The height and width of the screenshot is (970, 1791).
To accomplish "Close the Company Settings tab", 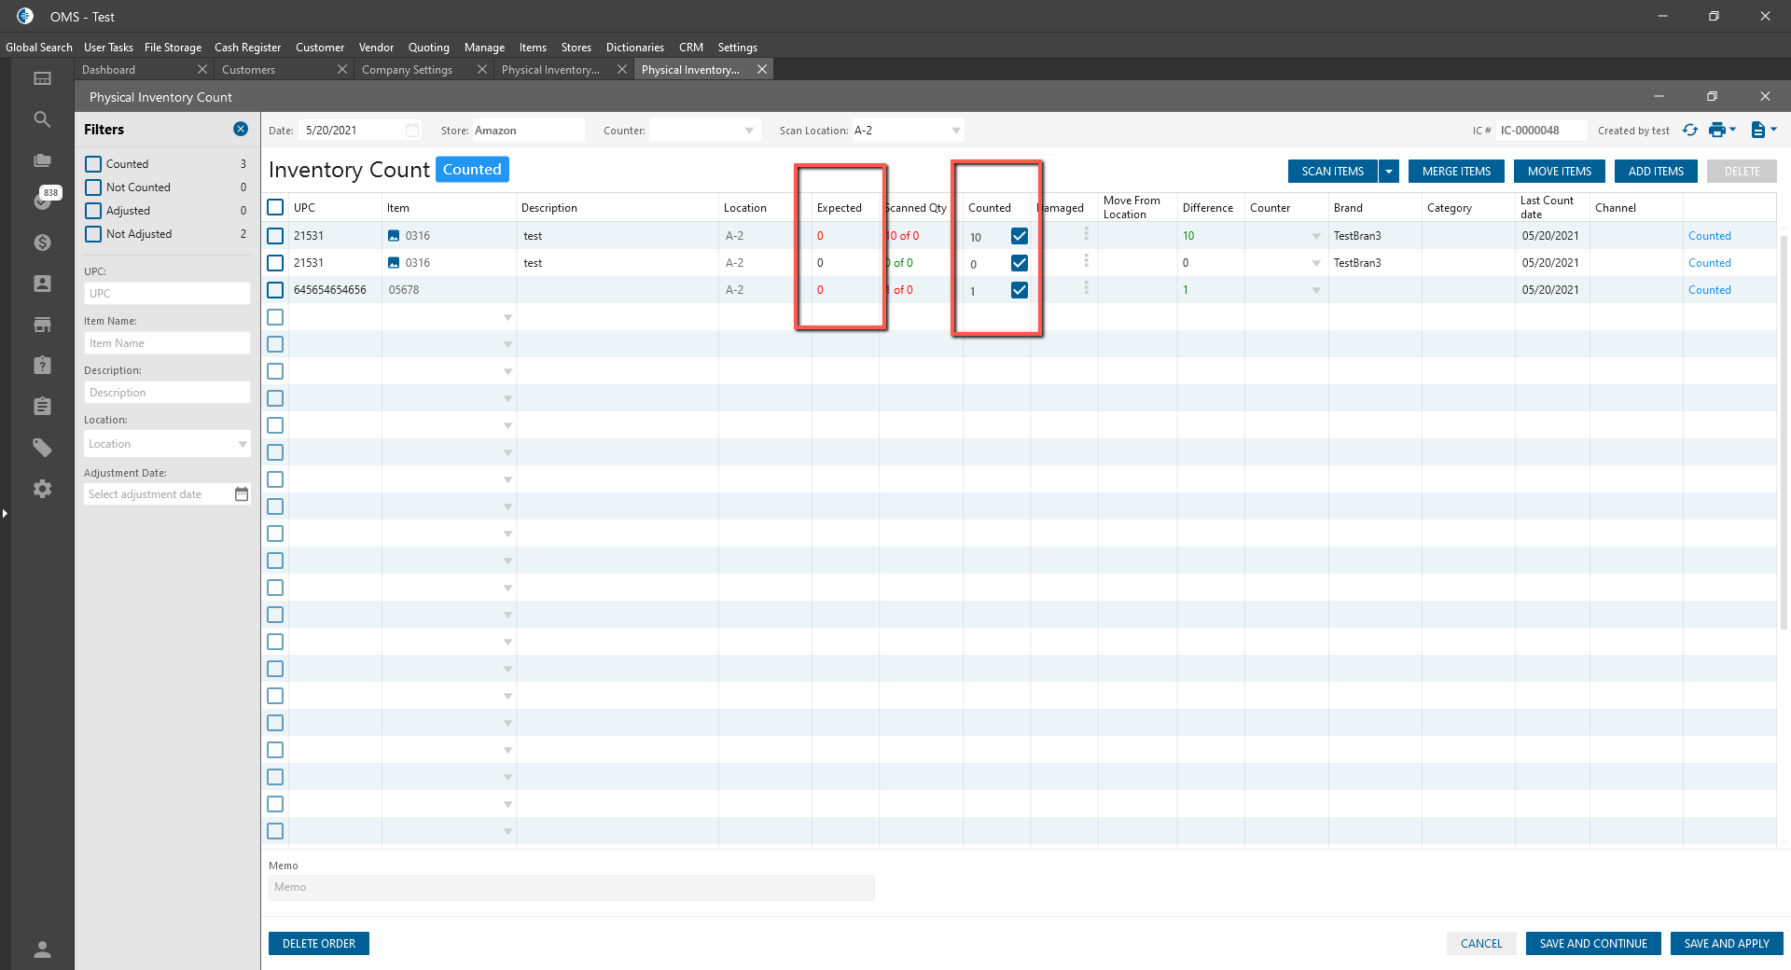I will click(x=481, y=69).
